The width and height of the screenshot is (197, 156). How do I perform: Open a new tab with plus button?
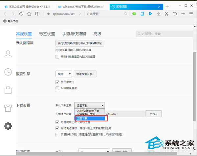(x=167, y=7)
